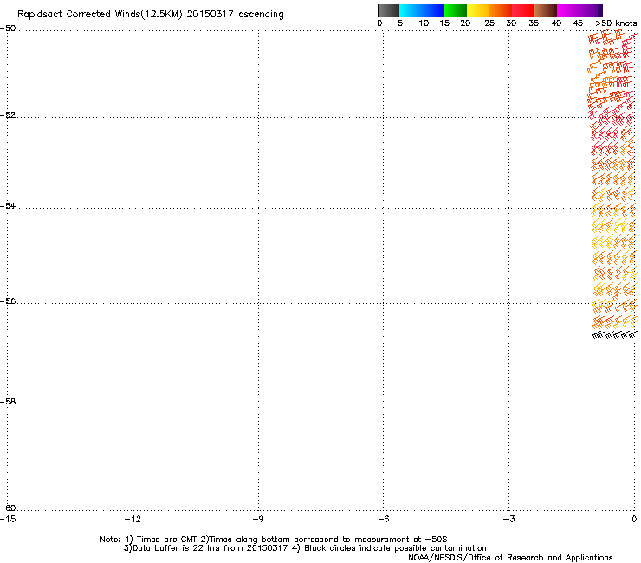The height and width of the screenshot is (563, 641).
Task: Click the brown 35-40 knots color swatch
Action: (x=546, y=10)
